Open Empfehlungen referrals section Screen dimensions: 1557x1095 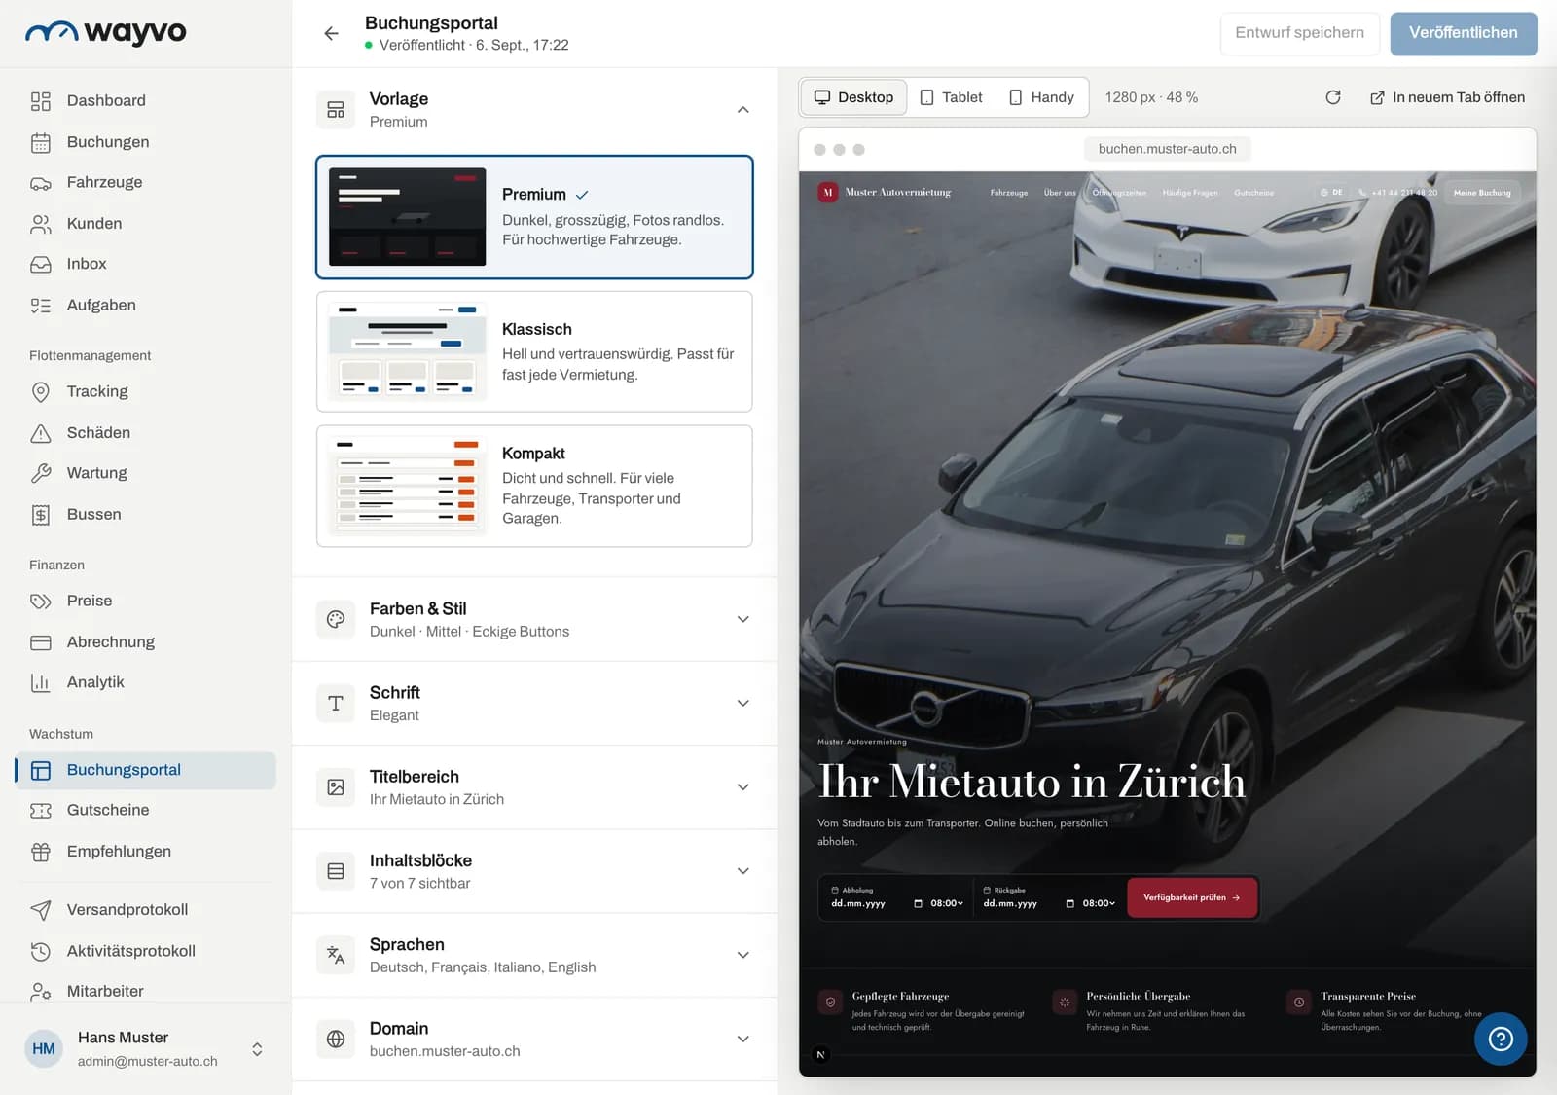click(146, 852)
